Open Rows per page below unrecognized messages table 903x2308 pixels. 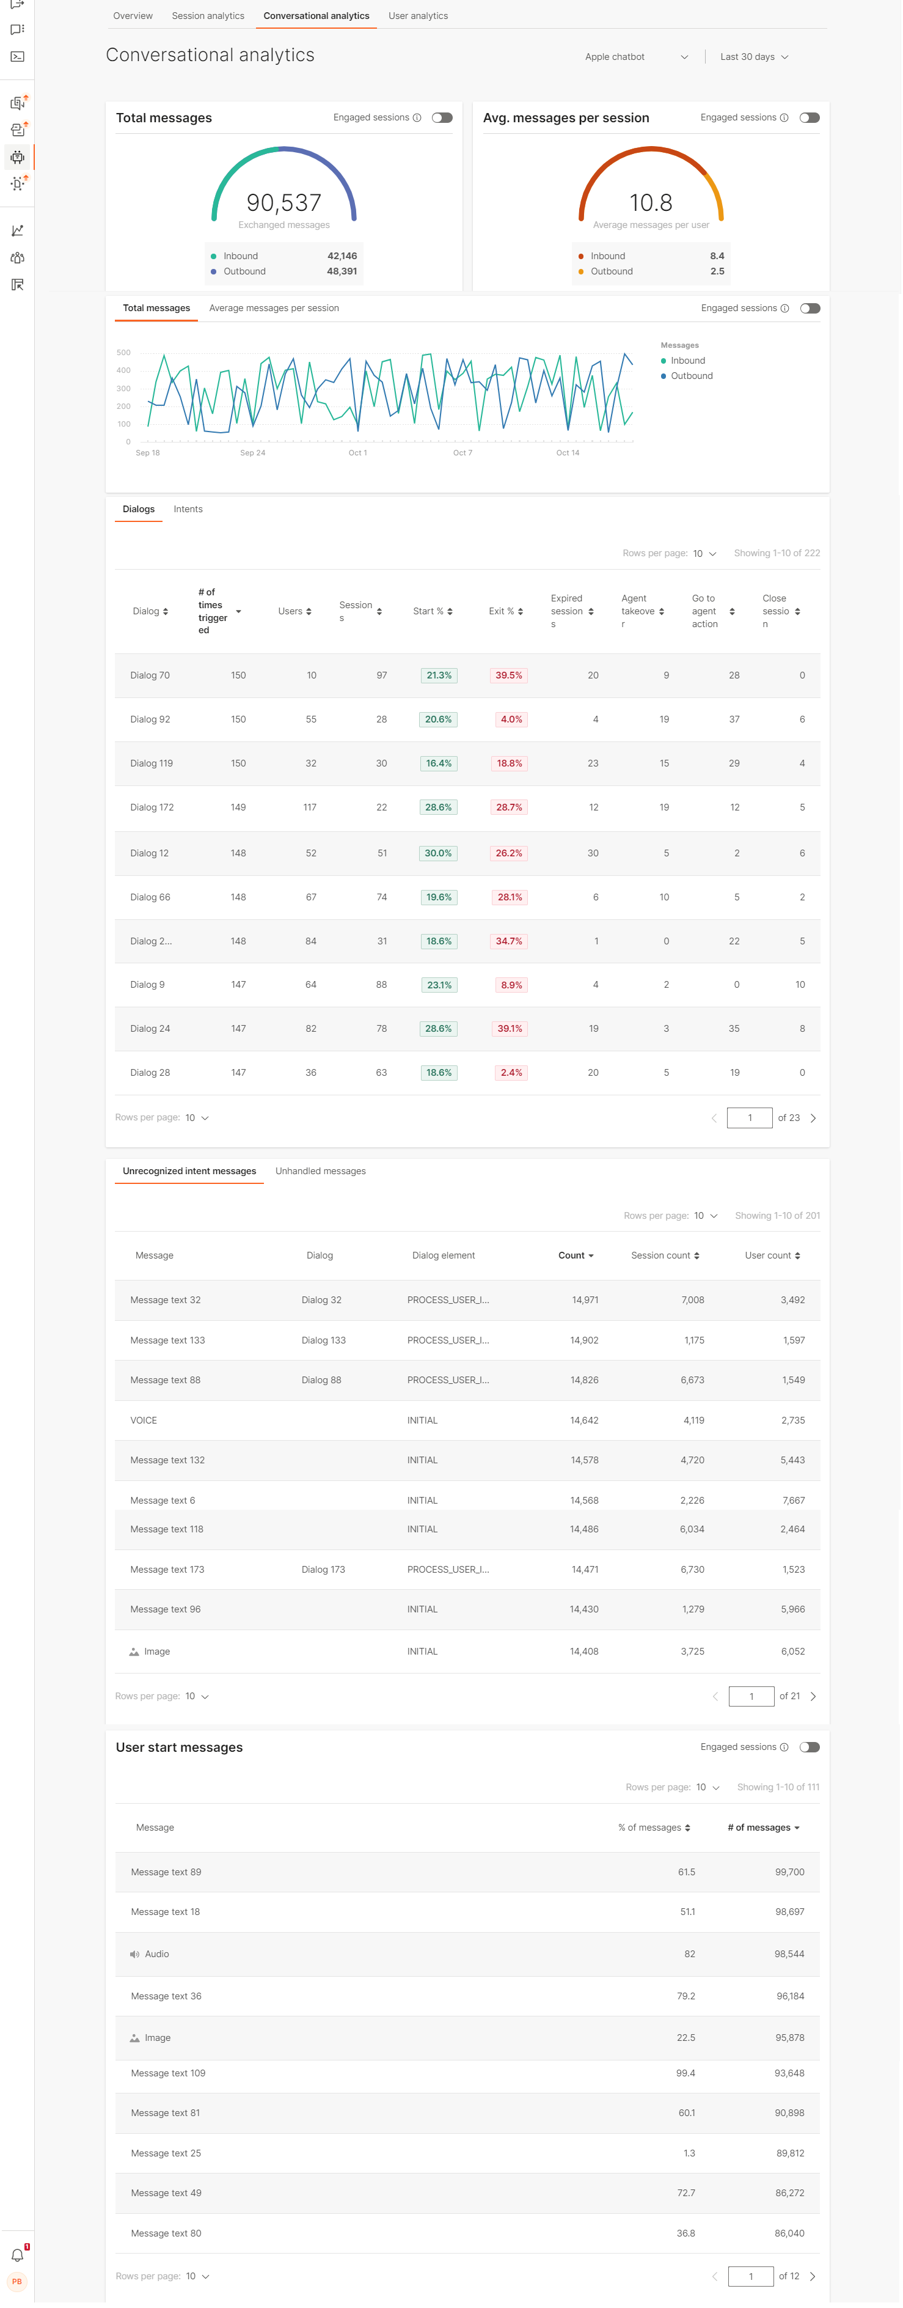(x=197, y=1697)
